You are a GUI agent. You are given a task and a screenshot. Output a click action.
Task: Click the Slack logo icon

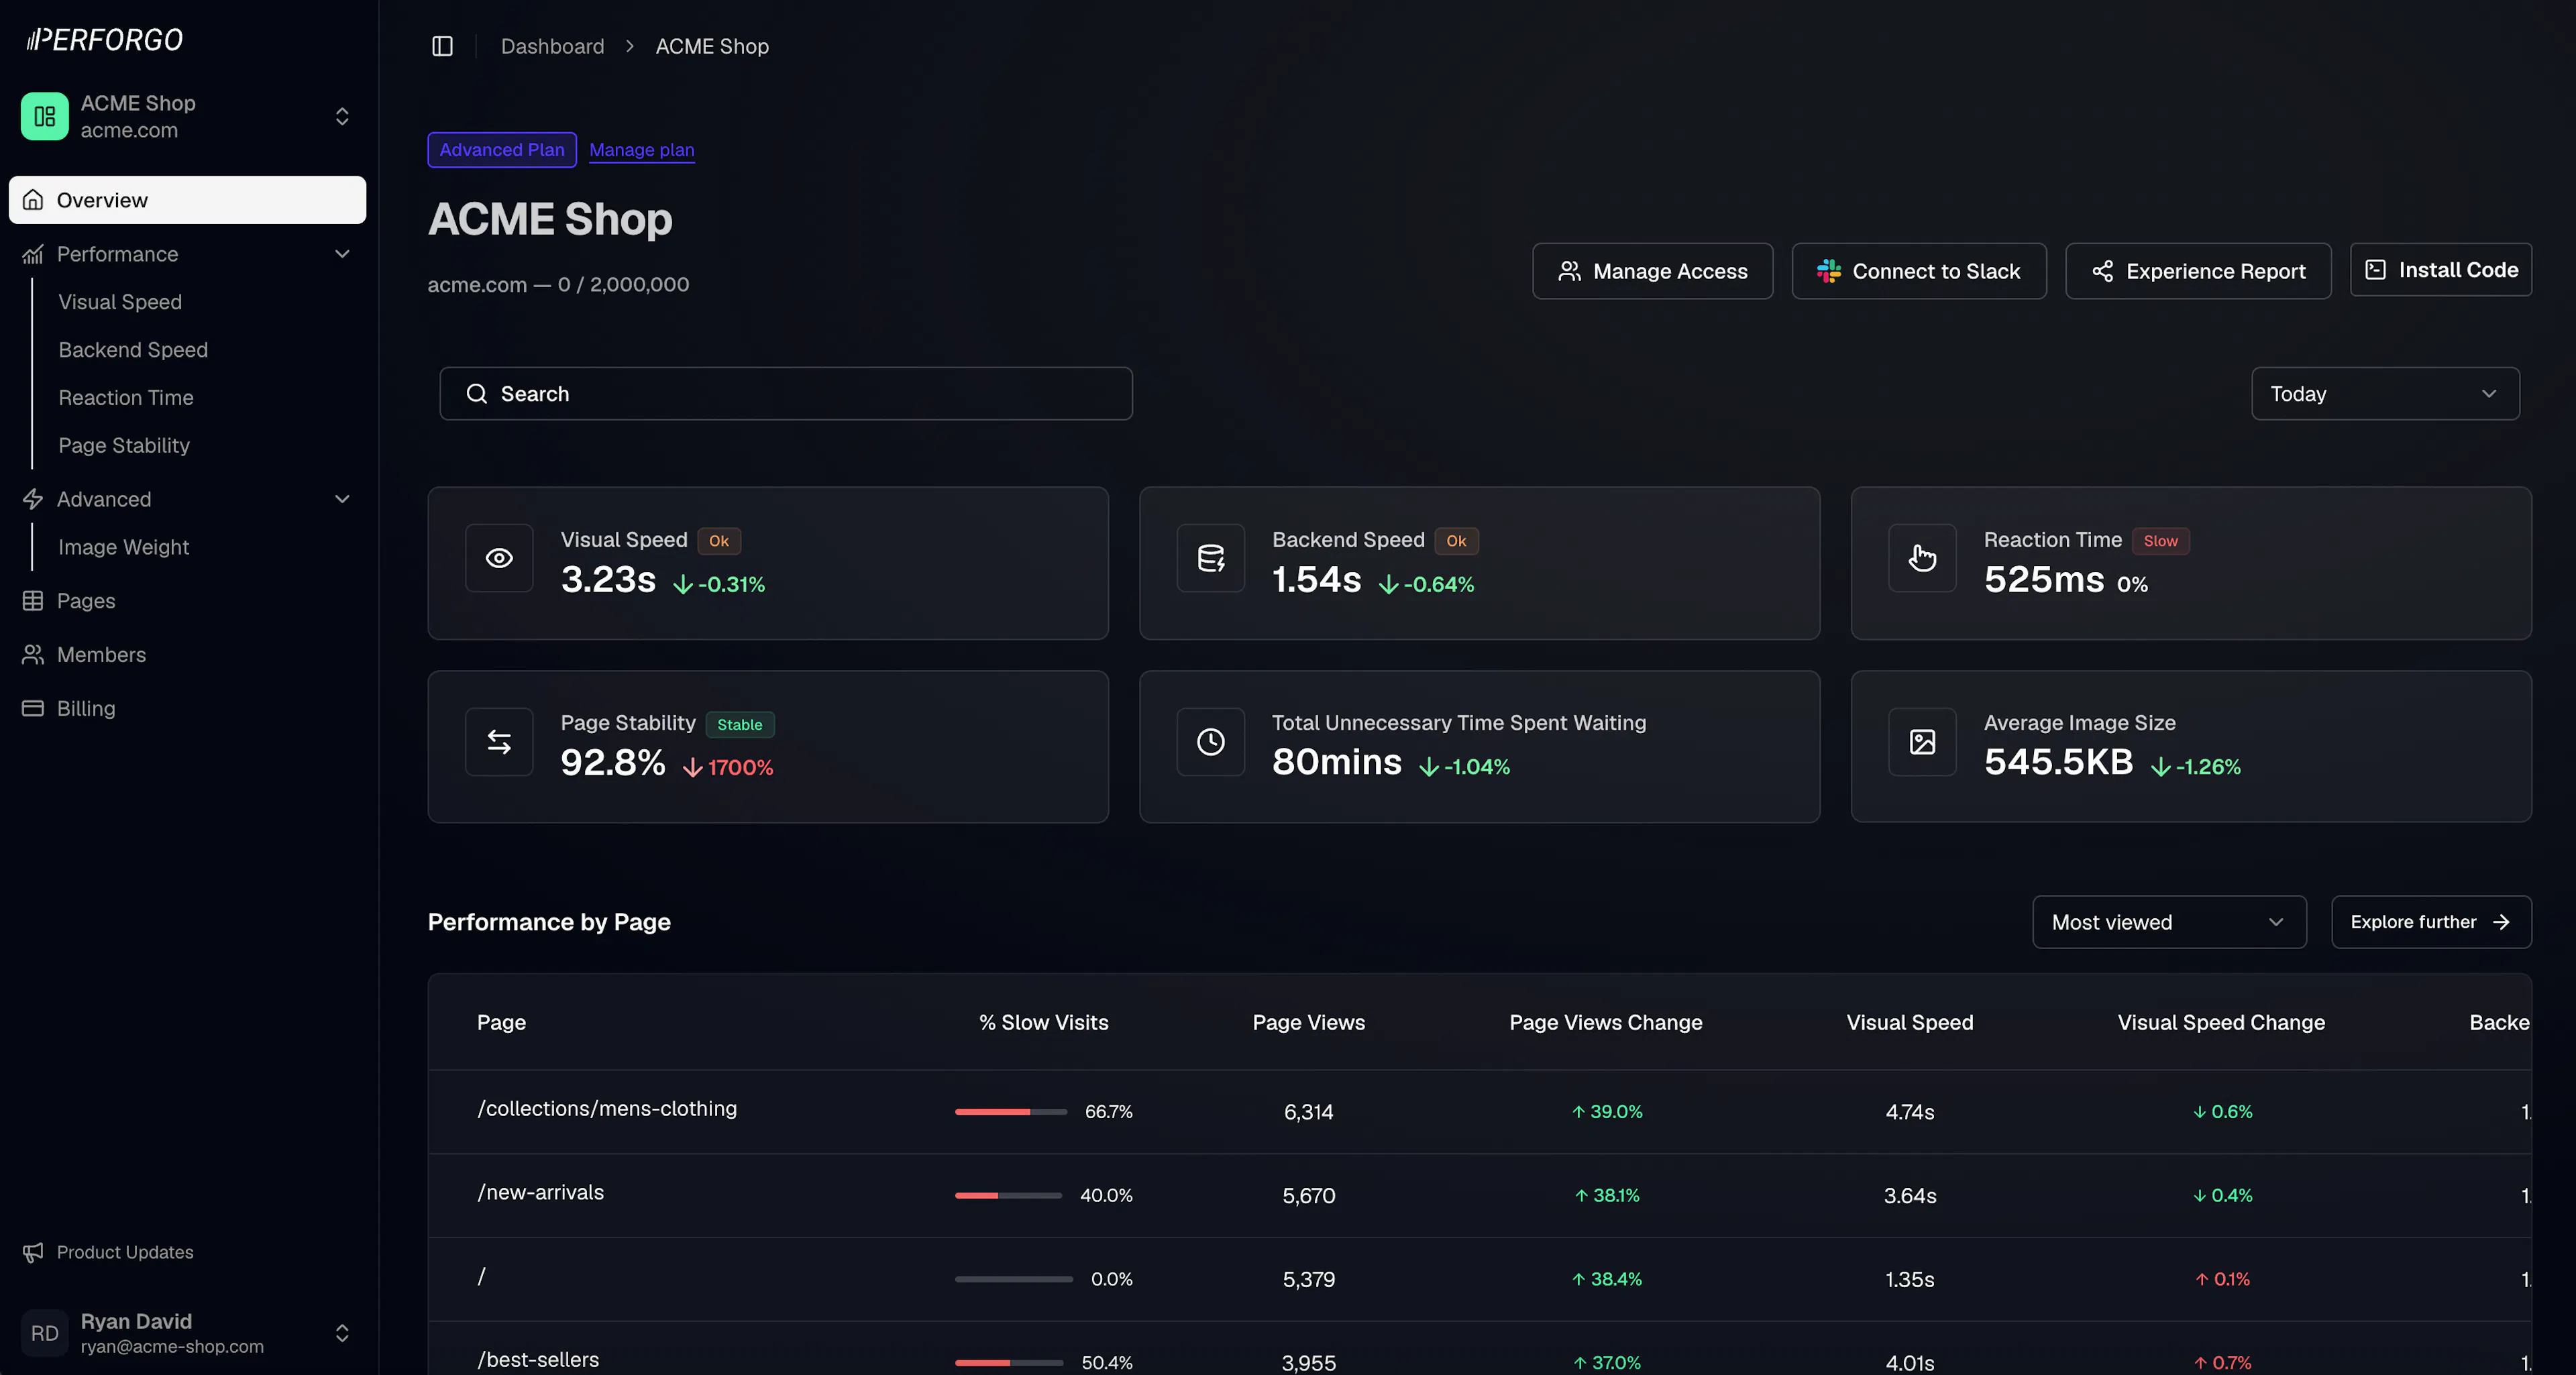click(1829, 271)
